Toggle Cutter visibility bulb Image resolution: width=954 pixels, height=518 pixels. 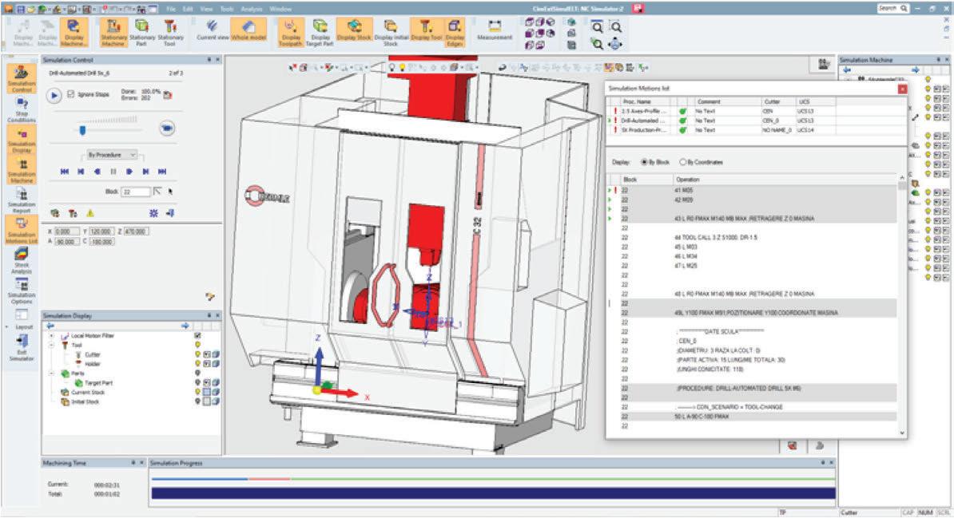pyautogui.click(x=197, y=354)
